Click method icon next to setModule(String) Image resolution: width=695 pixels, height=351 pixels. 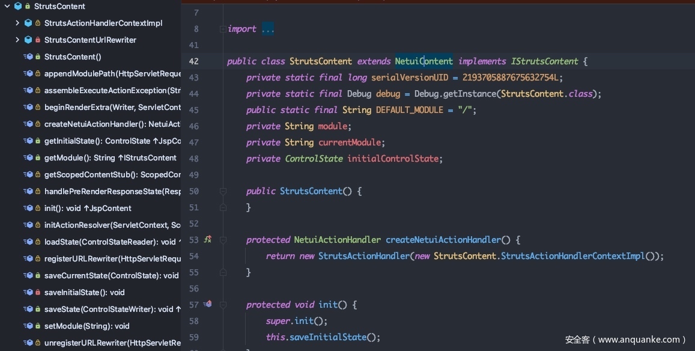(x=28, y=326)
